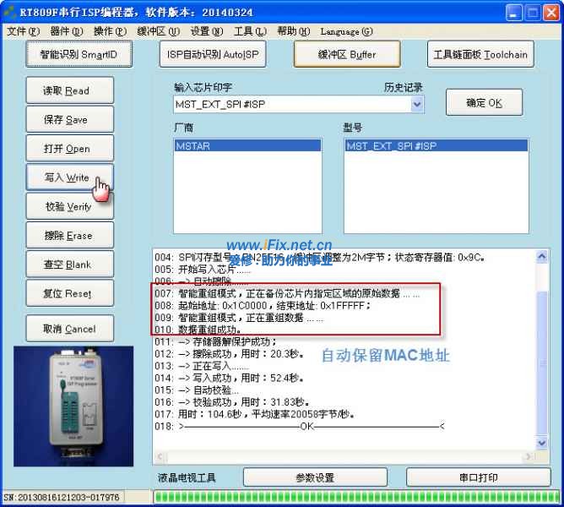This screenshot has width=564, height=507.
Task: Select MSTAR in the manufacturer list
Action: (x=247, y=146)
